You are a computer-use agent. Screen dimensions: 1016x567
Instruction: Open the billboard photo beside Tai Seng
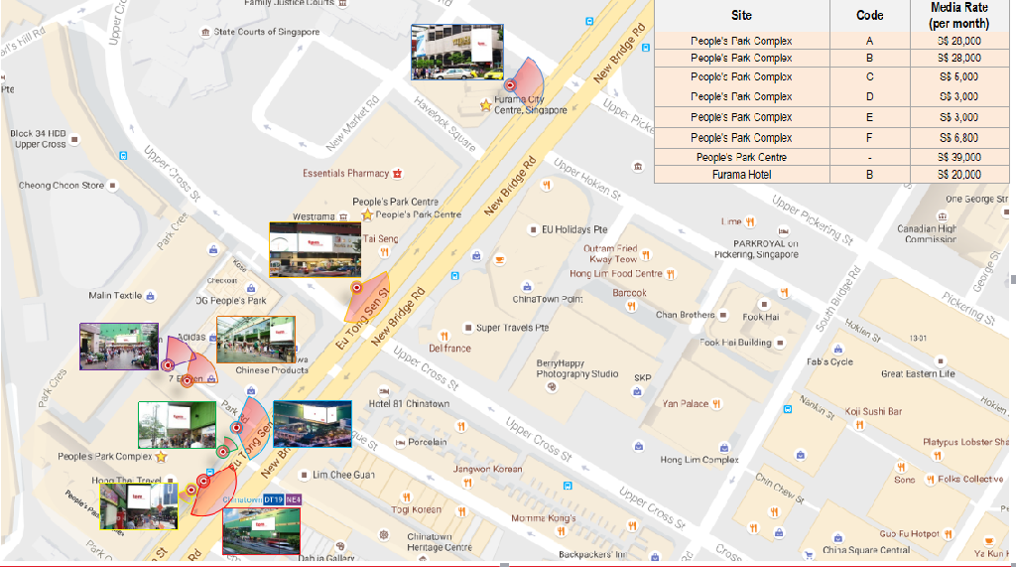click(x=315, y=250)
